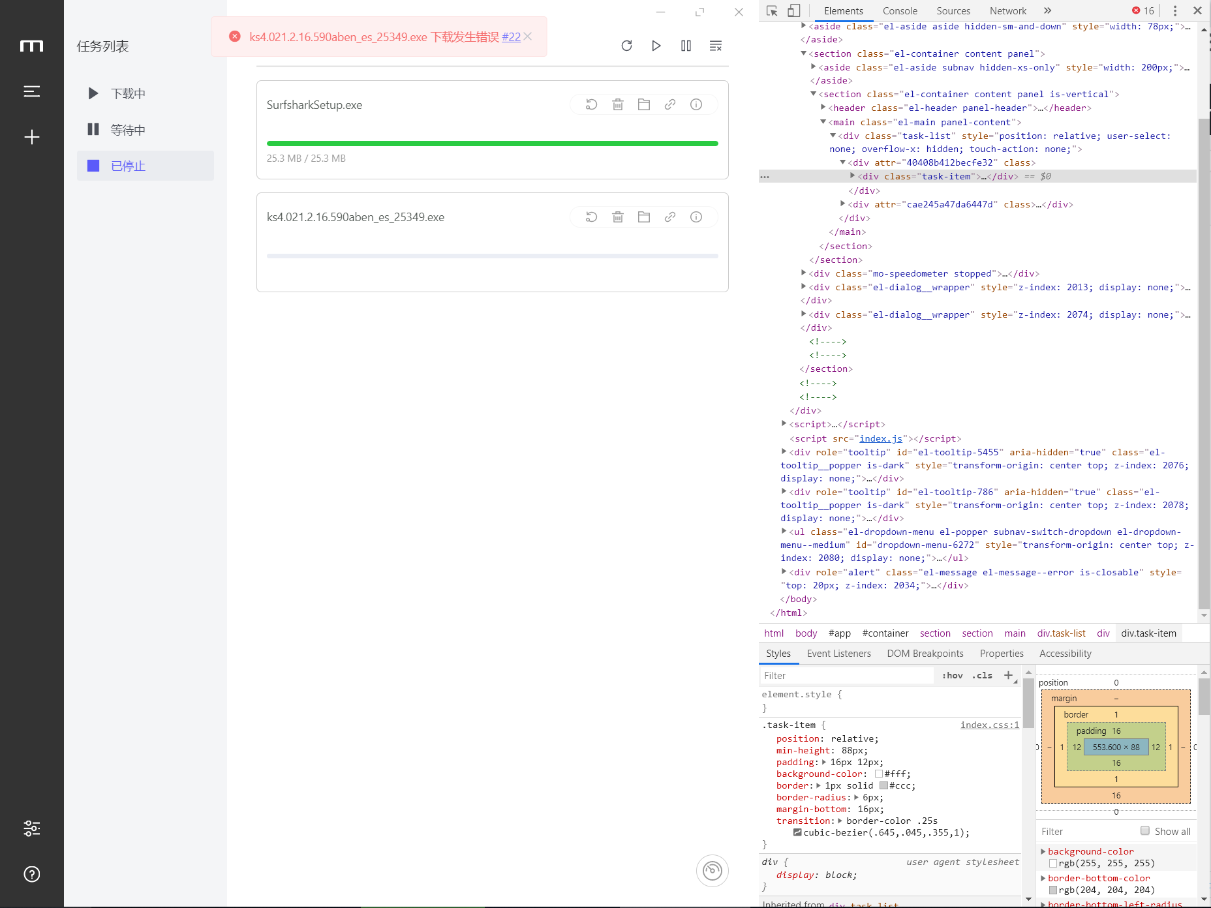Copy link of the ks4.021.2.16.590aben_es_25349.exe task
1211x908 pixels.
[670, 217]
